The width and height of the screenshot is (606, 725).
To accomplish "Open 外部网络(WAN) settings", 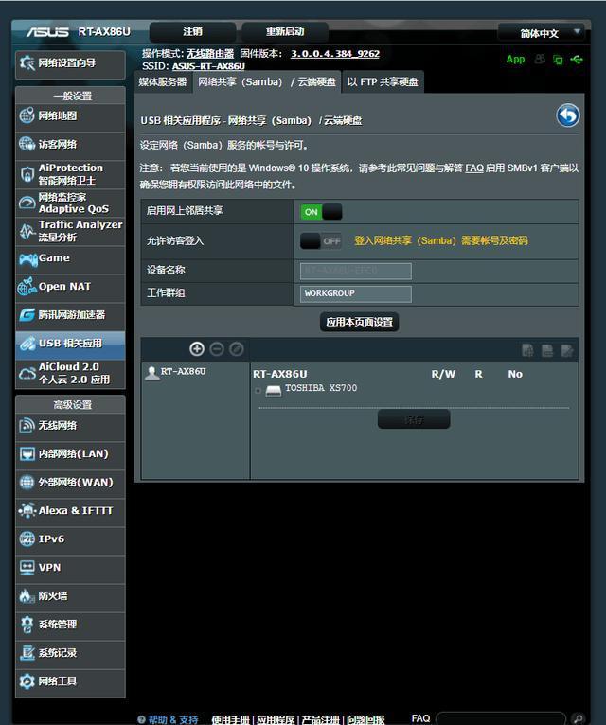I will [70, 483].
